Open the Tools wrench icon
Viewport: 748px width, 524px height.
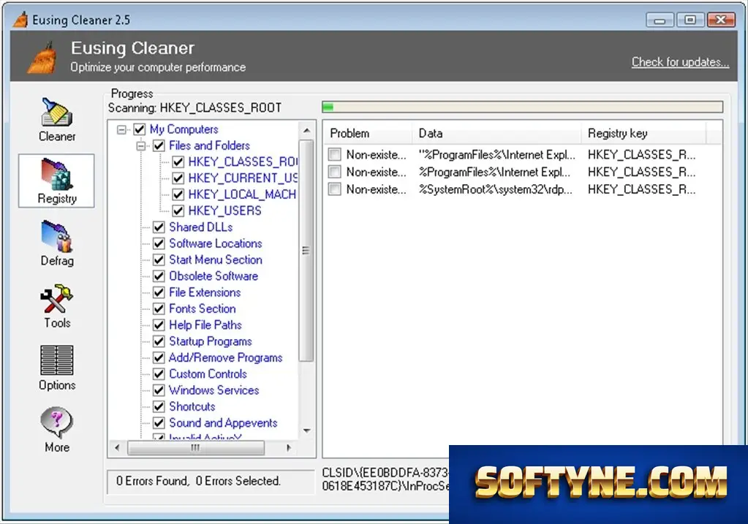coord(57,299)
